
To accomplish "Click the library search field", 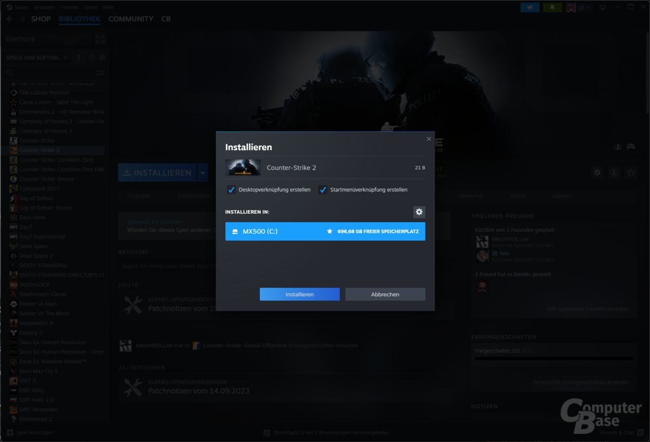I will pyautogui.click(x=50, y=73).
